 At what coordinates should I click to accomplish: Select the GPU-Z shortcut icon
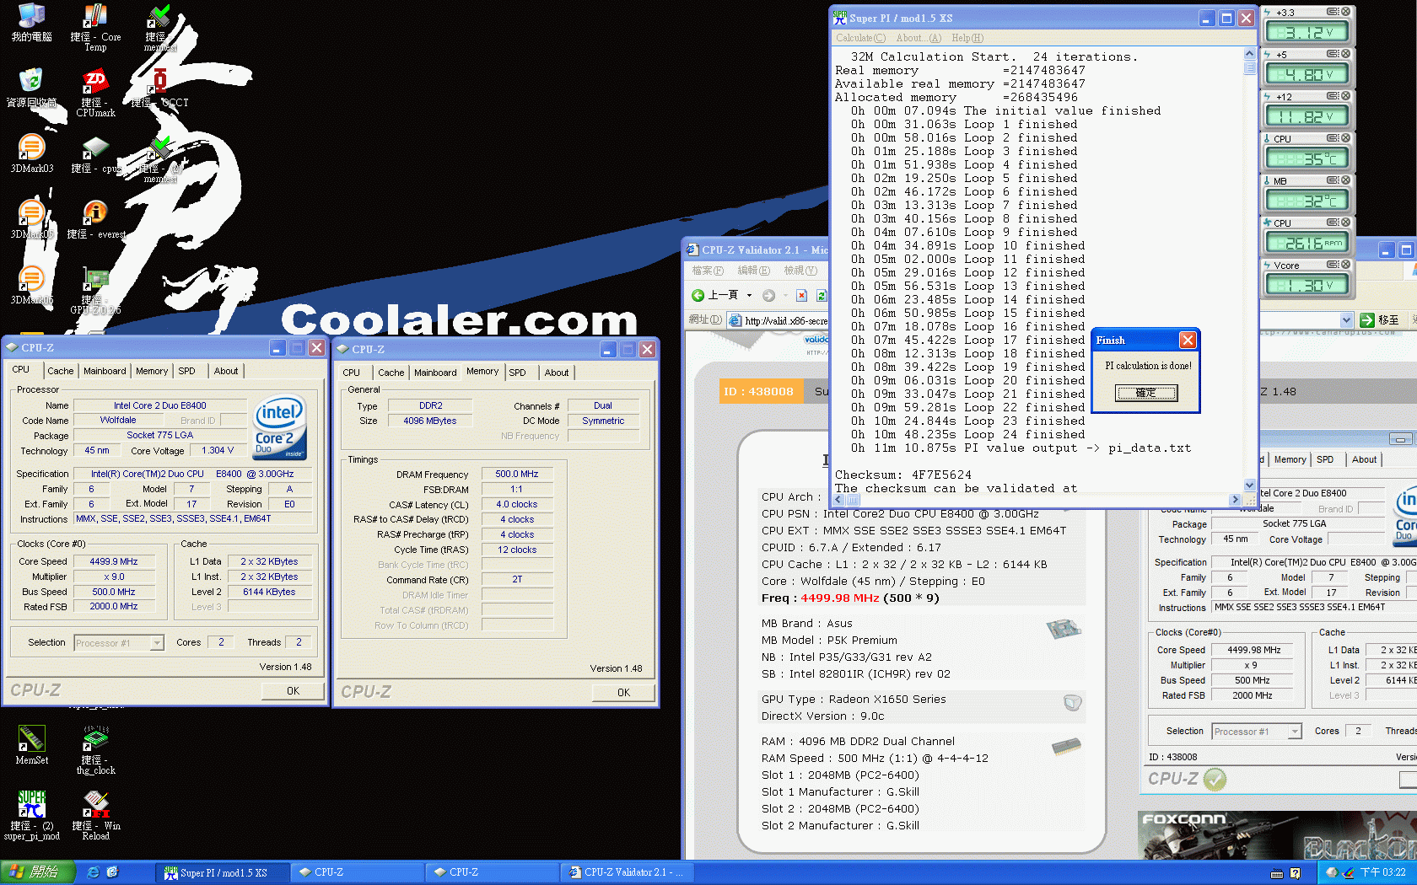(95, 291)
